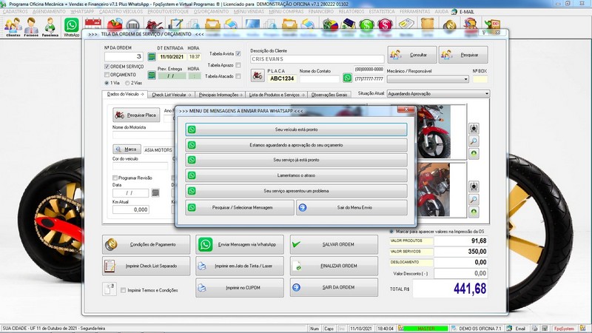Click the WhatsApp icon beside the contact phone

[x=347, y=78]
